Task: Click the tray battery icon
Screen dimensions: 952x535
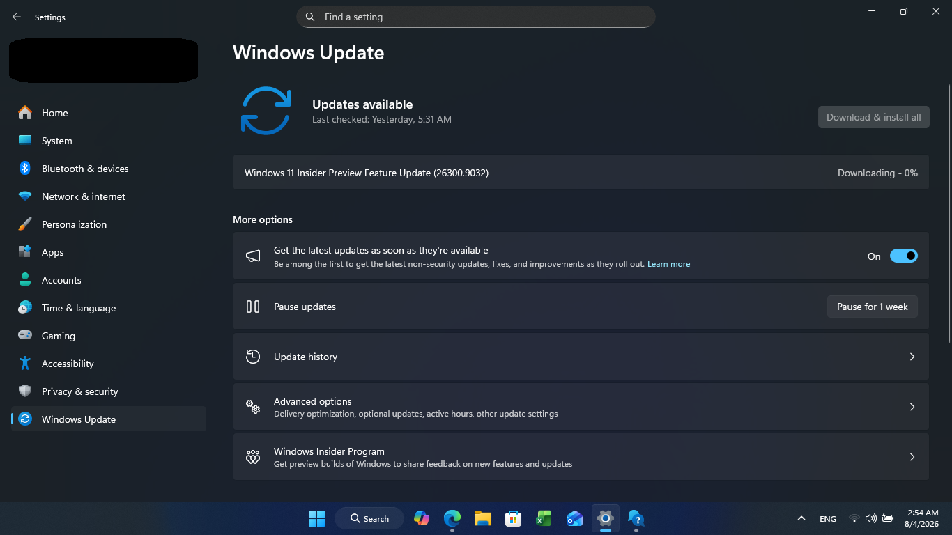Action: point(888,518)
